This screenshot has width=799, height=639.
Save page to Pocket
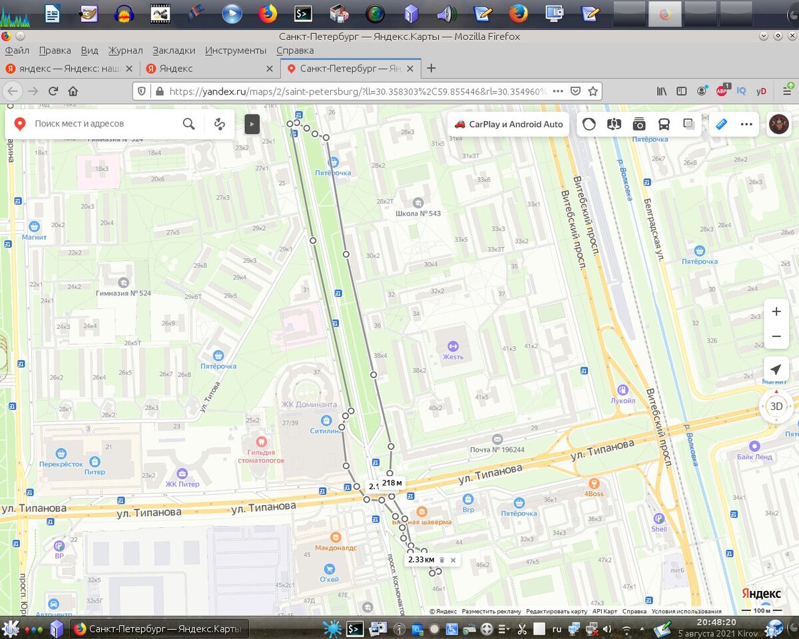(576, 91)
